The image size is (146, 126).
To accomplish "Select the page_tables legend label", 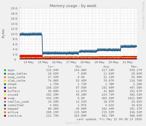I will [17, 74].
